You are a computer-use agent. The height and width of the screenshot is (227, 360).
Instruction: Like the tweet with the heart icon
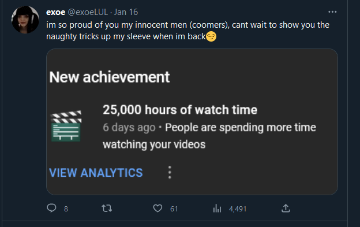[x=157, y=209]
